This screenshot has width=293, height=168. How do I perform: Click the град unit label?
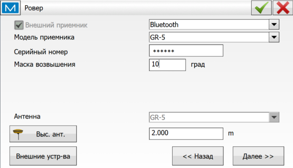[x=198, y=65]
